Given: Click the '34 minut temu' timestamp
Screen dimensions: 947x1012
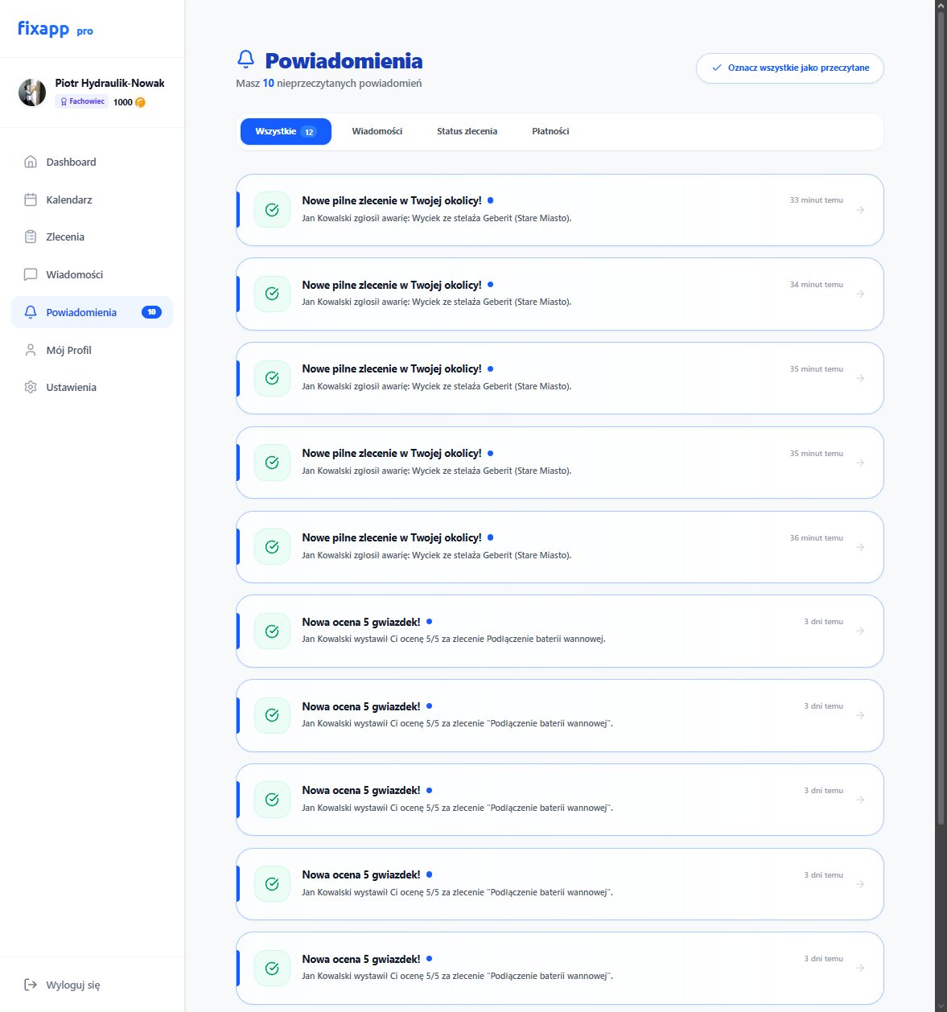Looking at the screenshot, I should pos(816,285).
